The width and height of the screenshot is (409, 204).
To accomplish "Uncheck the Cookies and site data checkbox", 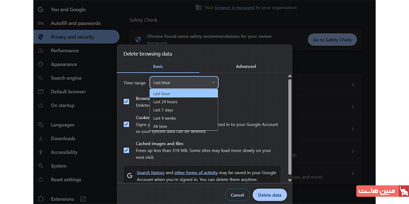I will pos(126,124).
